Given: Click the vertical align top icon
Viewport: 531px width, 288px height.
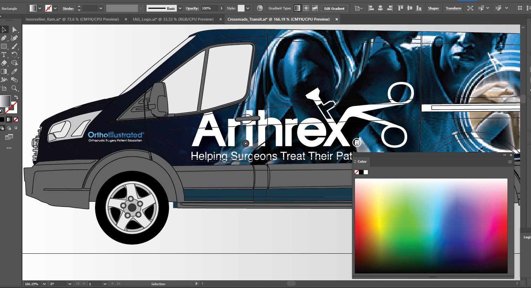Looking at the screenshot, I should click(400, 8).
